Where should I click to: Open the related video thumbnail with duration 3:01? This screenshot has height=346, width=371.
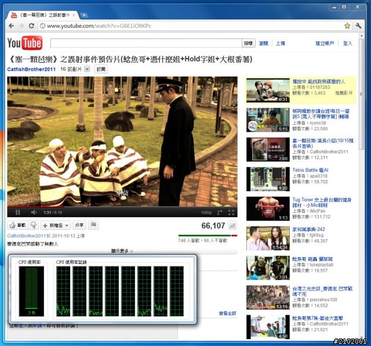click(268, 268)
